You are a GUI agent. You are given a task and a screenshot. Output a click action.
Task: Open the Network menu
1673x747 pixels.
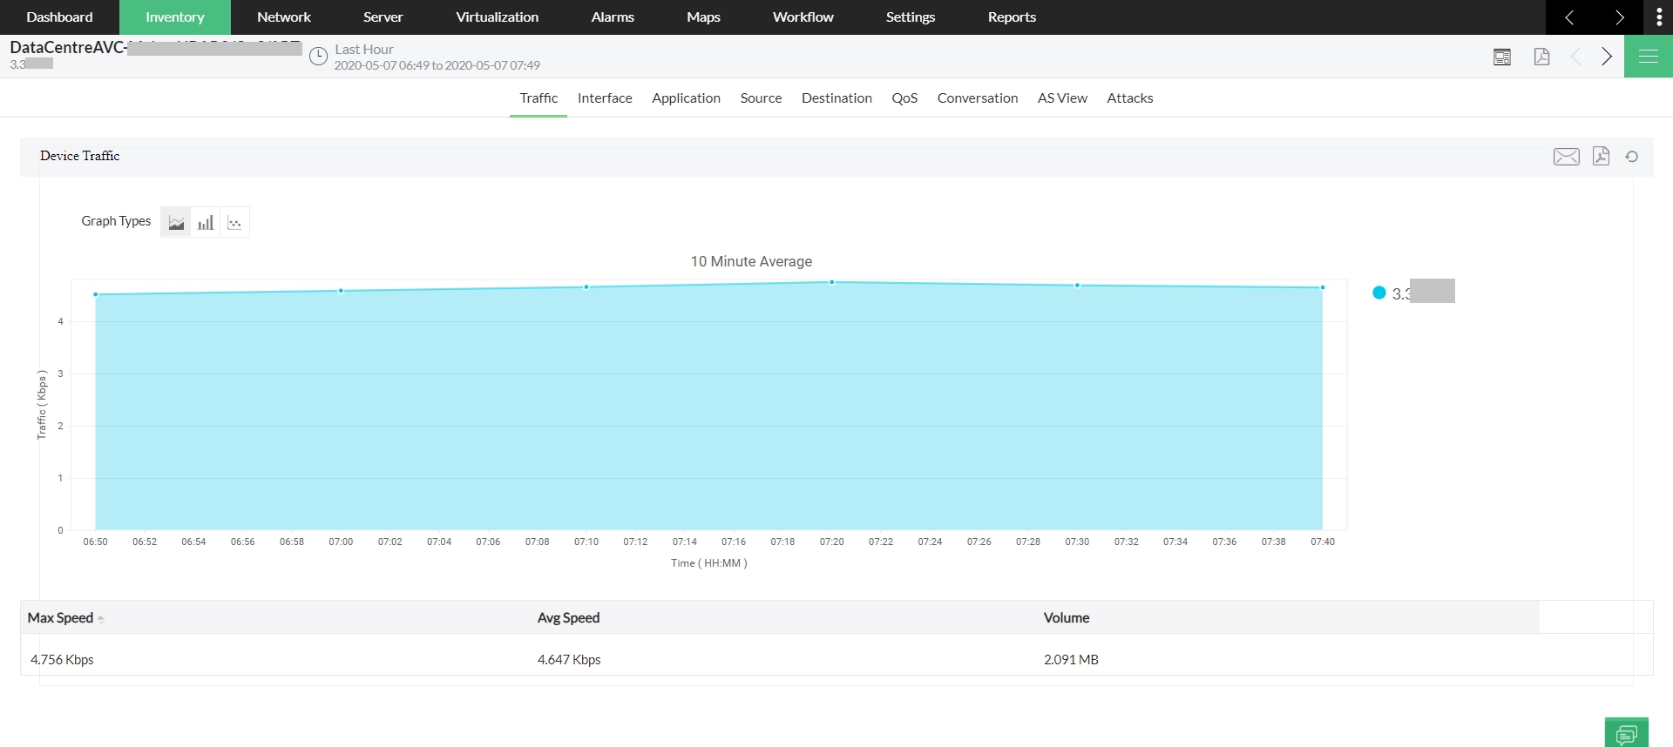coord(284,17)
